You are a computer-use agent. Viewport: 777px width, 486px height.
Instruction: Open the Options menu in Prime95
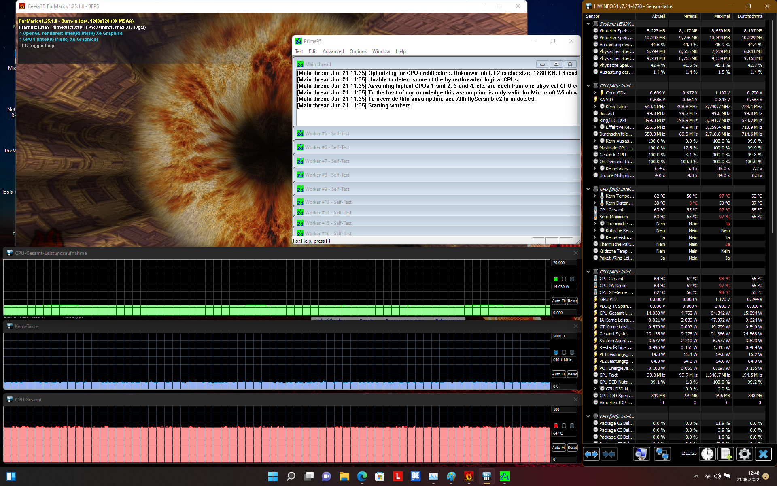(x=358, y=51)
